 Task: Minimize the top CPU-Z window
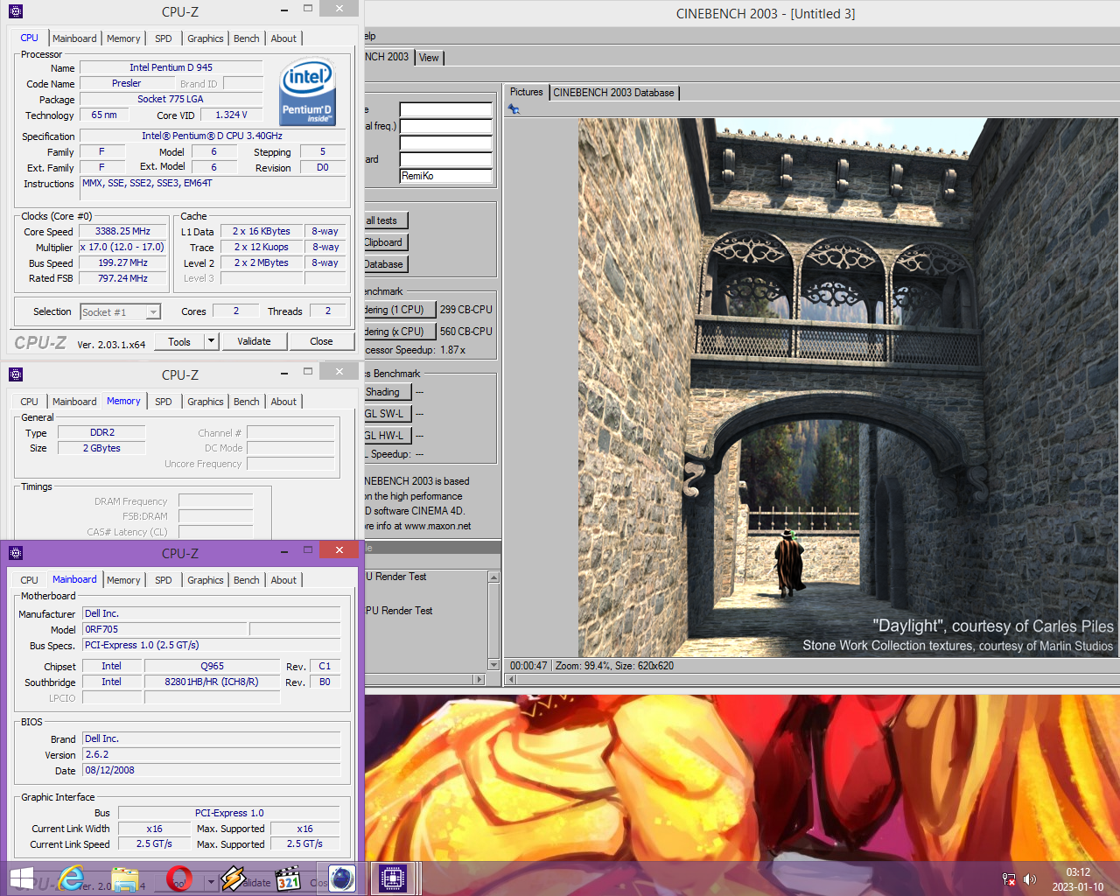285,10
